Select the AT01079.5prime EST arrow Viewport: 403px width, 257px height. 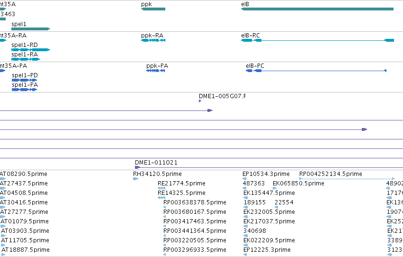[3, 226]
